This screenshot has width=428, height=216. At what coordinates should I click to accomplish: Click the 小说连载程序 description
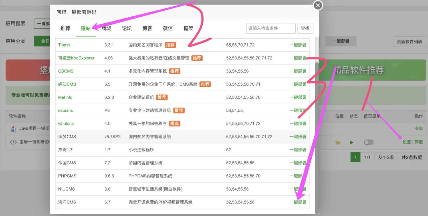click(x=141, y=150)
